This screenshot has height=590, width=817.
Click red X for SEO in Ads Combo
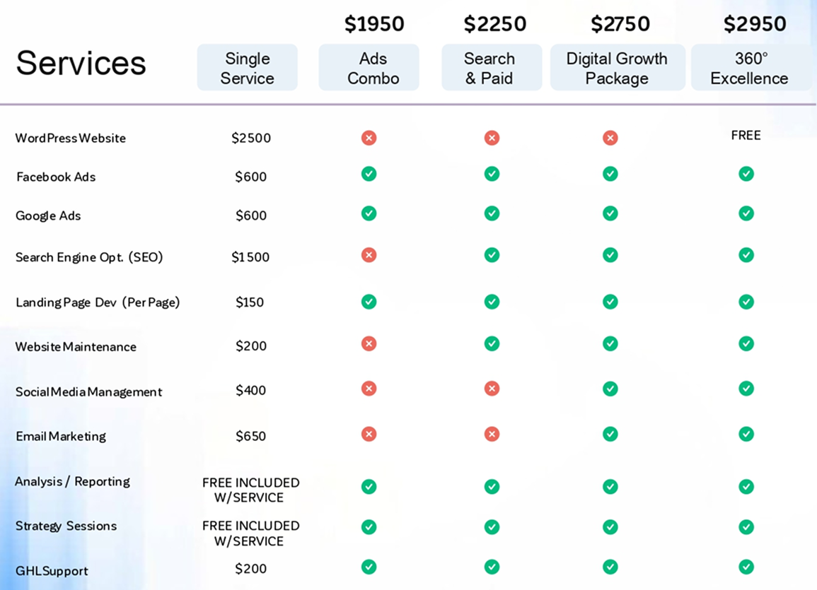pyautogui.click(x=369, y=255)
